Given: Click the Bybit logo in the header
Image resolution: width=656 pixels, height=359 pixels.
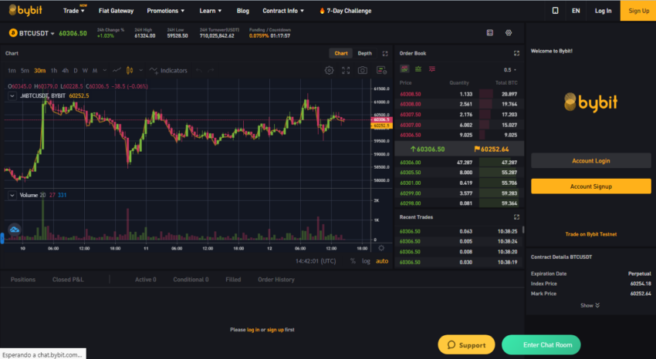Looking at the screenshot, I should [x=25, y=11].
